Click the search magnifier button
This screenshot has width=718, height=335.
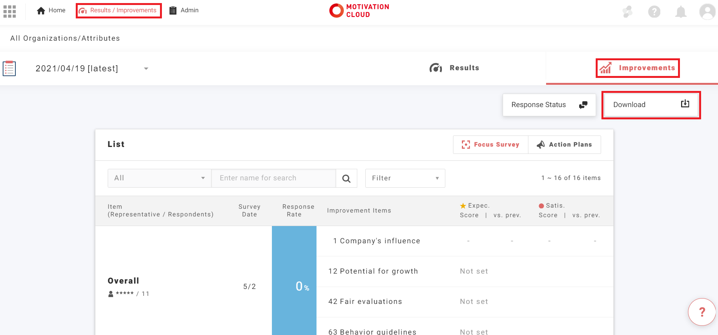[346, 178]
